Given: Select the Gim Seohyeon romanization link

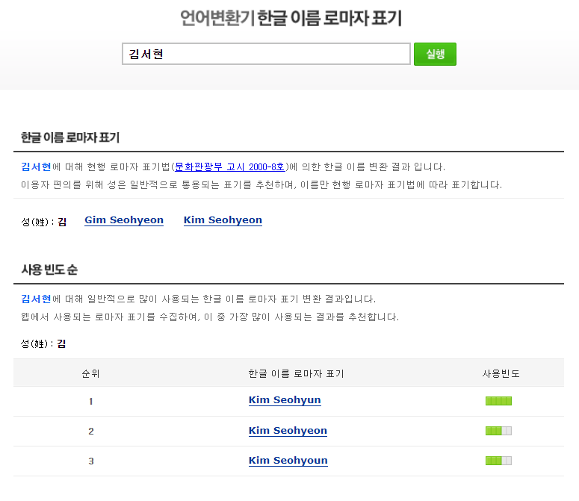Looking at the screenshot, I should point(124,220).
